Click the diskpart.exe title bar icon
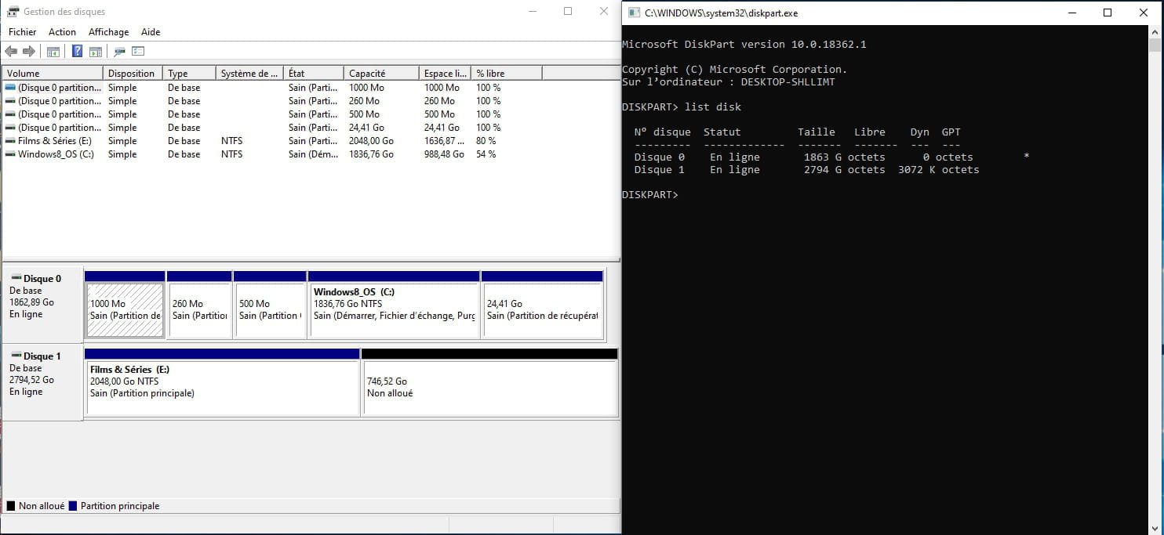This screenshot has height=535, width=1164. point(634,13)
